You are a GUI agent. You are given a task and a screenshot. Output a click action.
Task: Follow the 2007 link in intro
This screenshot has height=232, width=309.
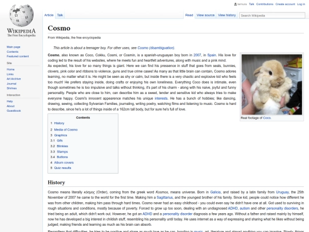[197, 55]
